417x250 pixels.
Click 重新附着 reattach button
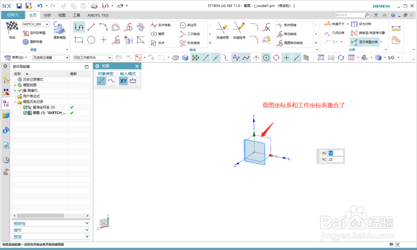[x=33, y=42]
